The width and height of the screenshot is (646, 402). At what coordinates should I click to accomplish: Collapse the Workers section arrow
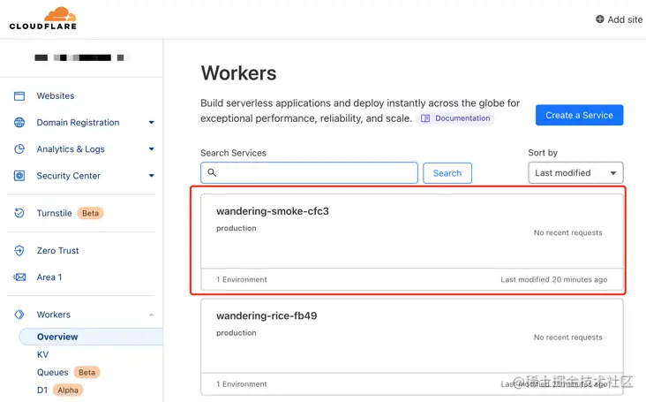coord(151,315)
